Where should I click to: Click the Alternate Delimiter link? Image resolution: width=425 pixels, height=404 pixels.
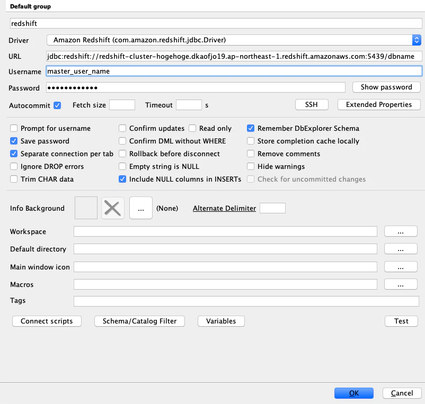(x=225, y=208)
